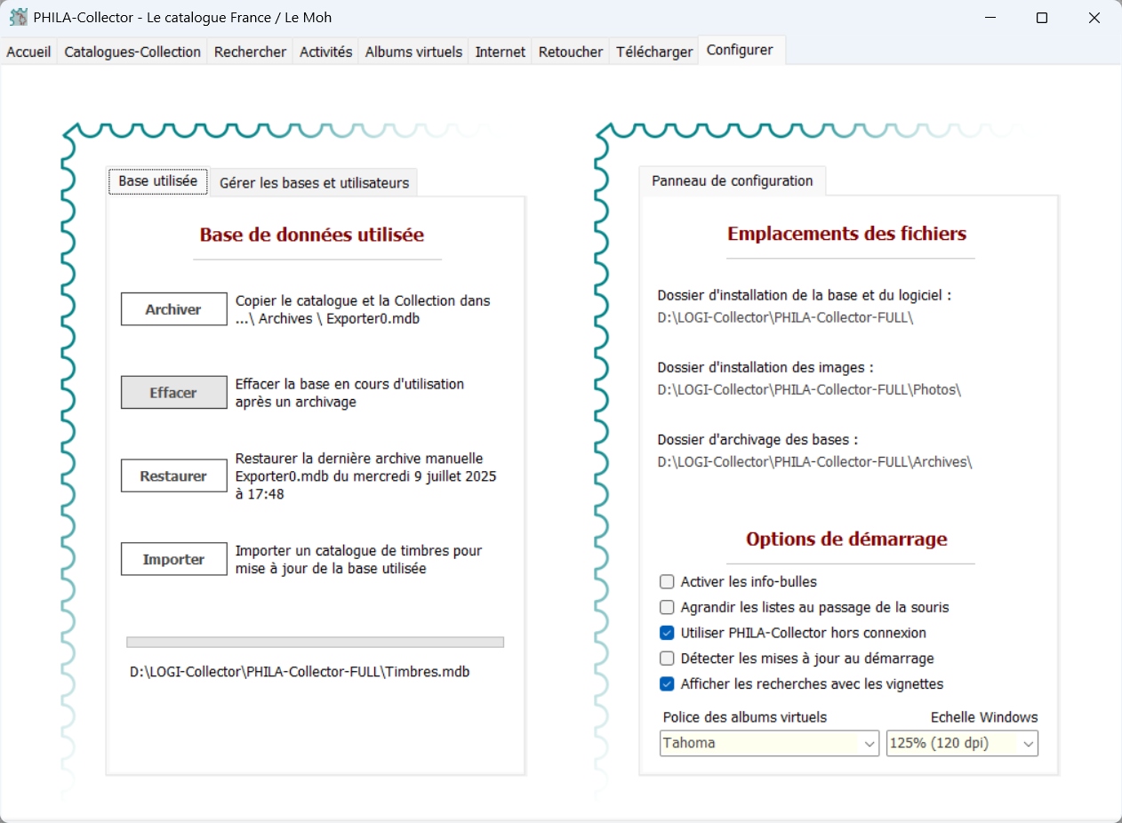Click the base and software installation folder path
The image size is (1122, 823).
(785, 317)
